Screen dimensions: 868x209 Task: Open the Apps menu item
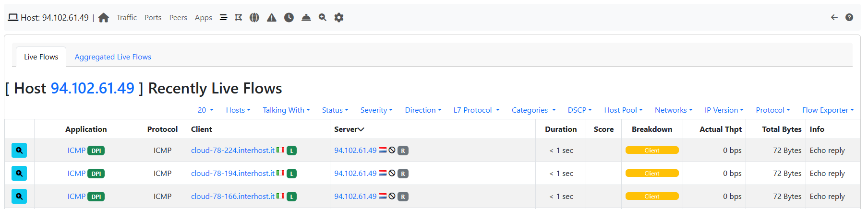point(203,17)
